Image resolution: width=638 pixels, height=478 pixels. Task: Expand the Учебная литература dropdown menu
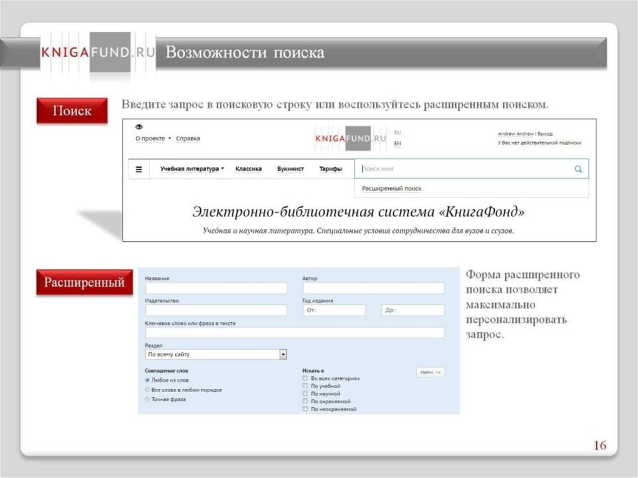[192, 169]
